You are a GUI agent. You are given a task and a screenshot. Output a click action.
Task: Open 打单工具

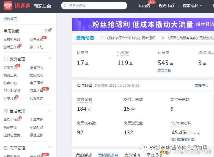(x=36, y=91)
